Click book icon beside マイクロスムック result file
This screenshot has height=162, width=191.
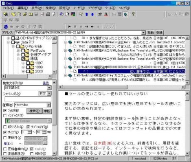coord(70,75)
